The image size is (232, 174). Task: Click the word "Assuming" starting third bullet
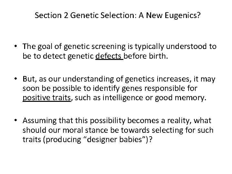point(40,121)
